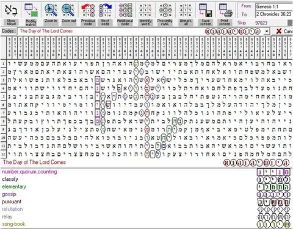Click the Hebrew letter boxes in the 'pursuant' row

point(273,202)
